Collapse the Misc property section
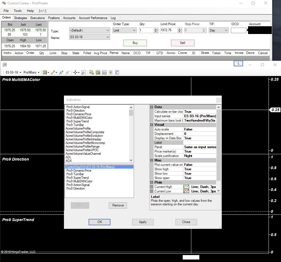 pyautogui.click(x=152, y=160)
